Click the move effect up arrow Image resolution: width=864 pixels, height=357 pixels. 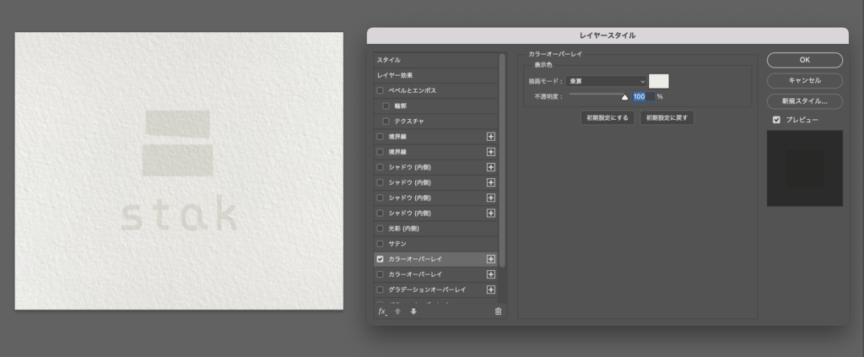click(x=397, y=311)
